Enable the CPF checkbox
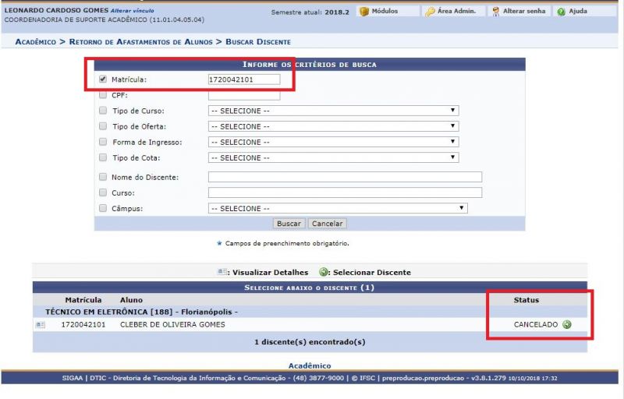Screen dimensions: 624x399 click(103, 95)
